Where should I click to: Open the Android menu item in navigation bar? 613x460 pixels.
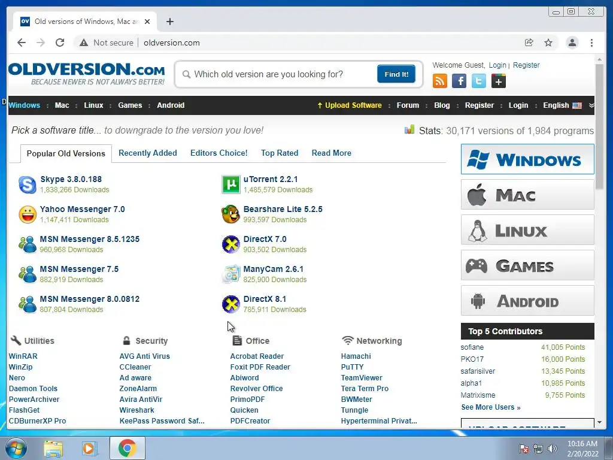pyautogui.click(x=171, y=105)
